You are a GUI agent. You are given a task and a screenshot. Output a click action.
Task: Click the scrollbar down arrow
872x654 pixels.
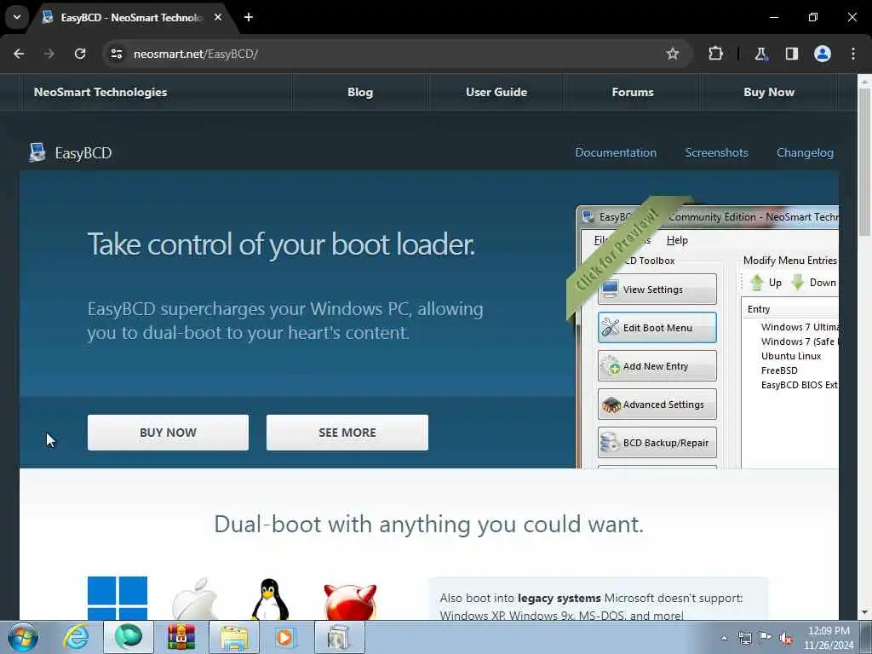(865, 613)
